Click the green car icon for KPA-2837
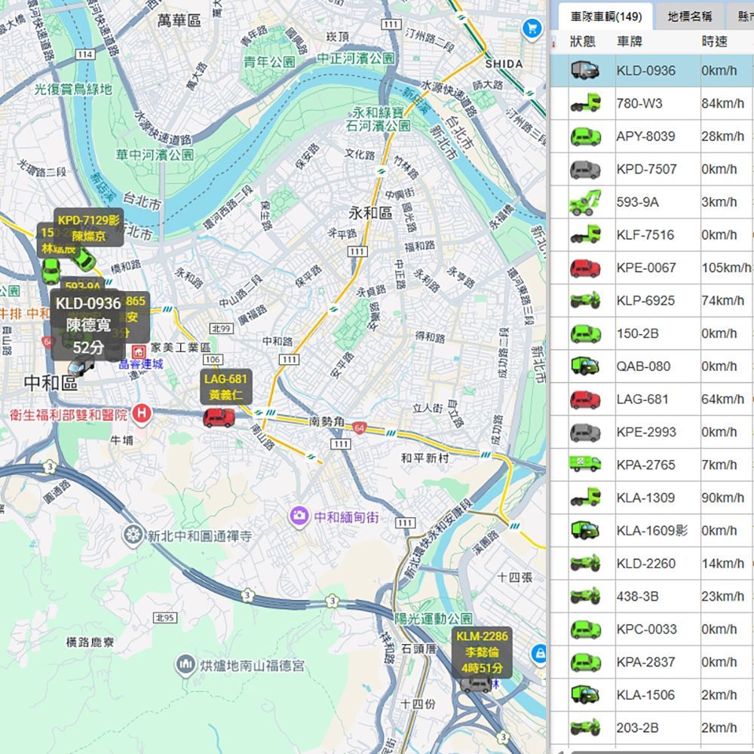This screenshot has width=754, height=754. pos(585,662)
